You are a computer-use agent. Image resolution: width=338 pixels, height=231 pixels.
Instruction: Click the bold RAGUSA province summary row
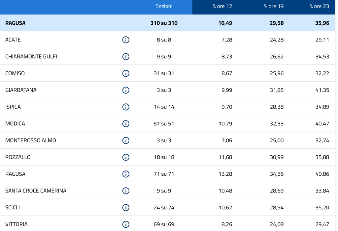[x=16, y=23]
